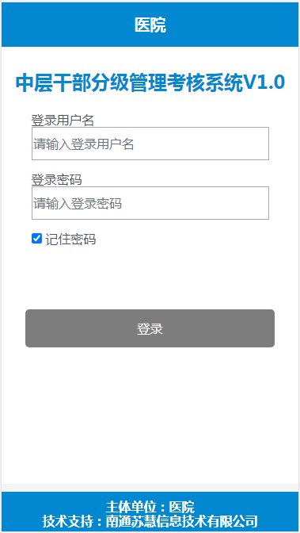Focus the 登录用户名 input field
Screen dimensions: 300x533
[x=150, y=144]
